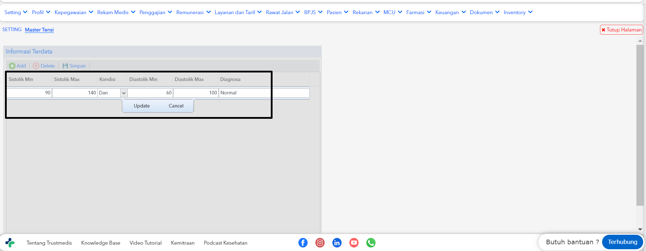
Task: Open Video Tutorial link
Action: pos(145,243)
